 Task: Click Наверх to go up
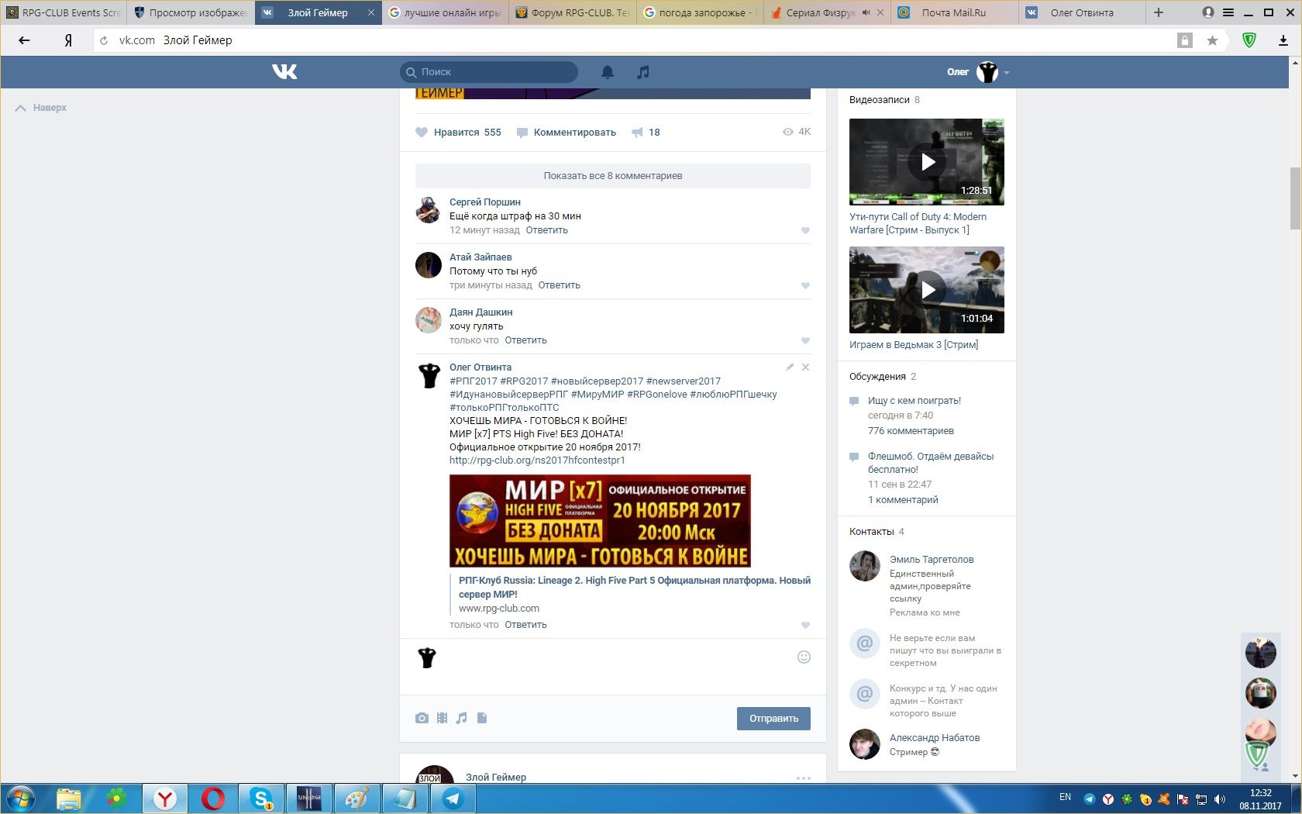[41, 108]
